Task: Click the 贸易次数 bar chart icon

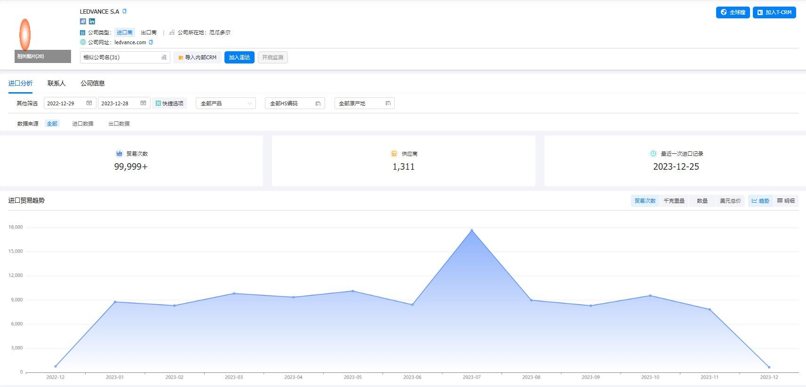Action: [119, 153]
